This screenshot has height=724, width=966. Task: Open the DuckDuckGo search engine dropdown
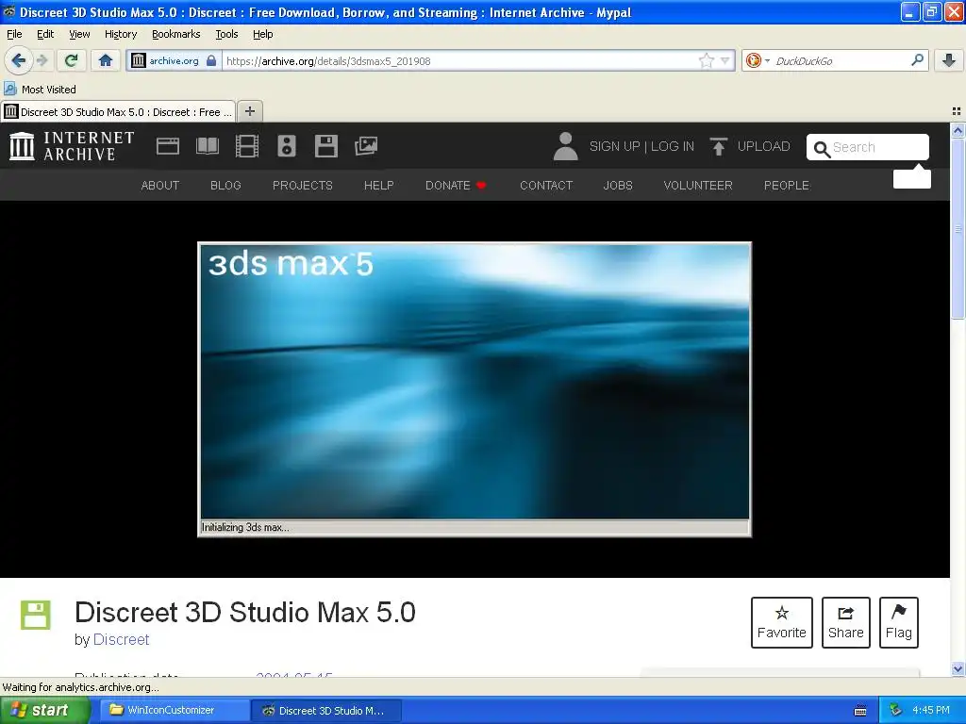[x=758, y=60]
